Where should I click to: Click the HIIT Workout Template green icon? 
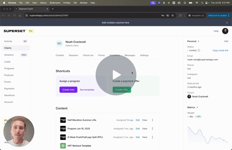pos(63,146)
